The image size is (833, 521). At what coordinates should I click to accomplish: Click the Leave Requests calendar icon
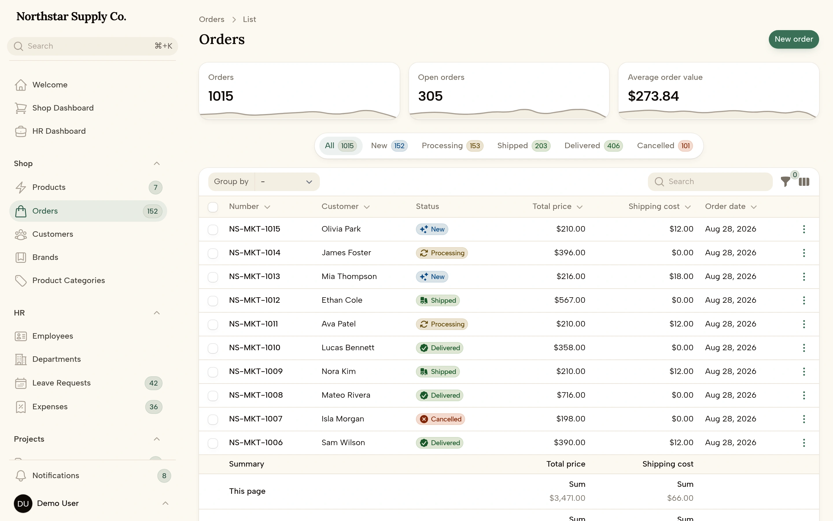coord(21,383)
